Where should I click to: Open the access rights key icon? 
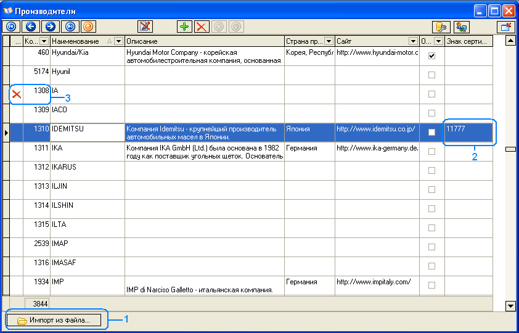(x=441, y=27)
